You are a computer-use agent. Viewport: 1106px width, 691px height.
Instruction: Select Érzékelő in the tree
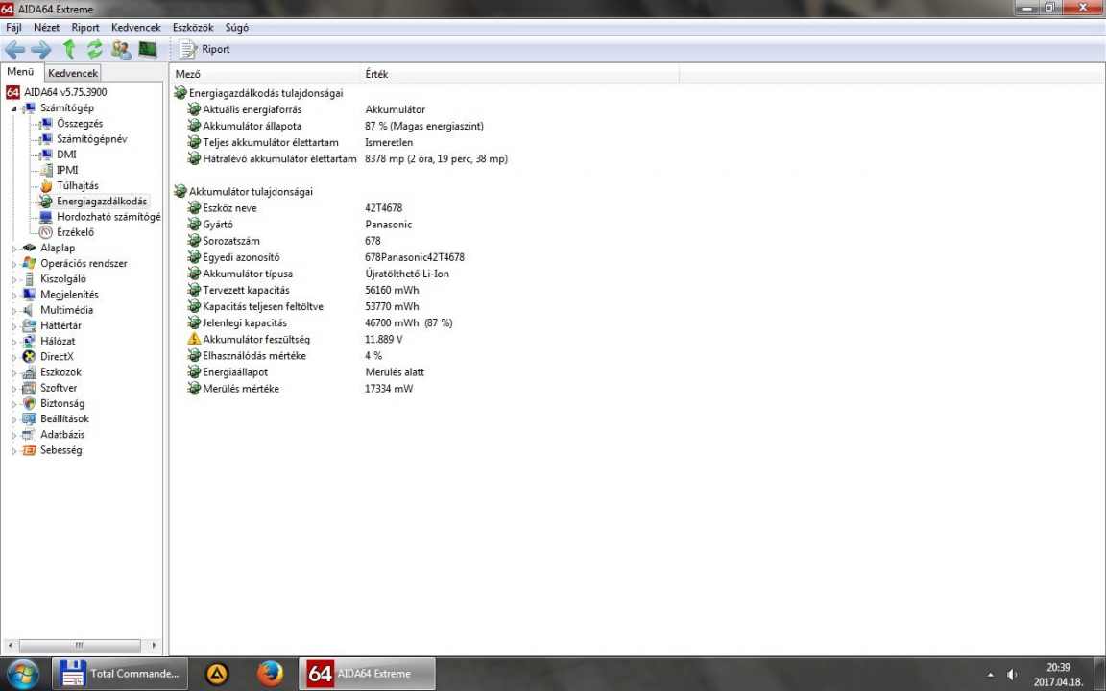75,232
